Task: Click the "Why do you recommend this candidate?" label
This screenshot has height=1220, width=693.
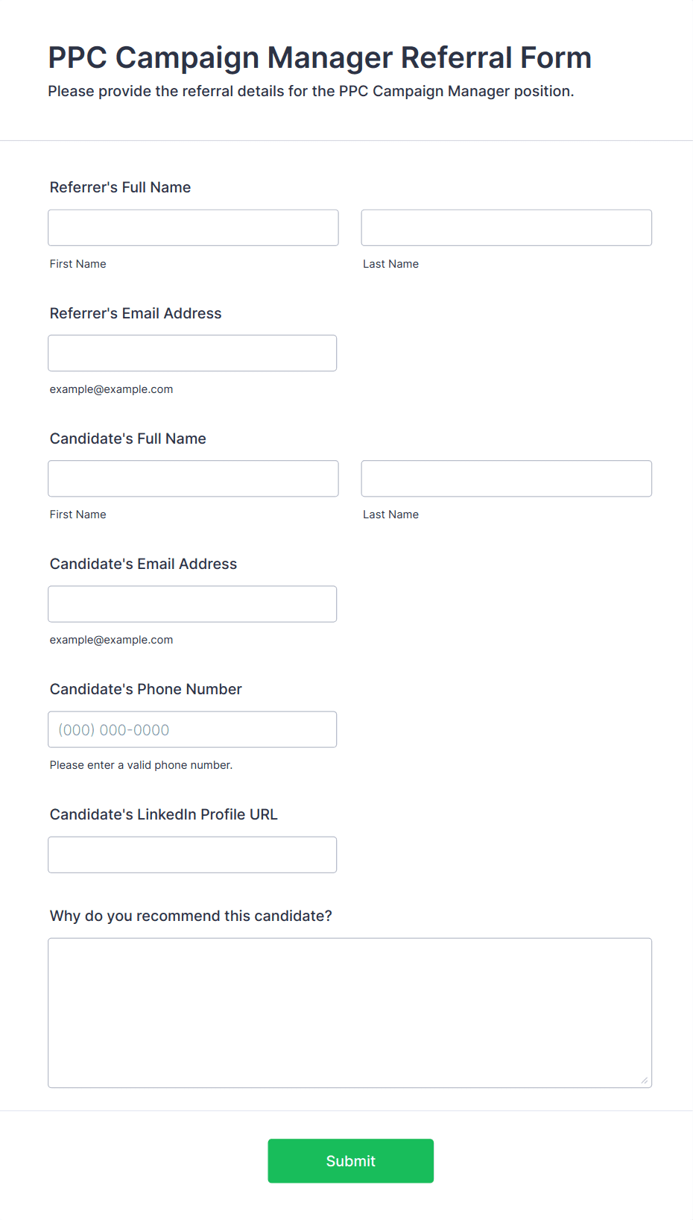Action: click(191, 916)
